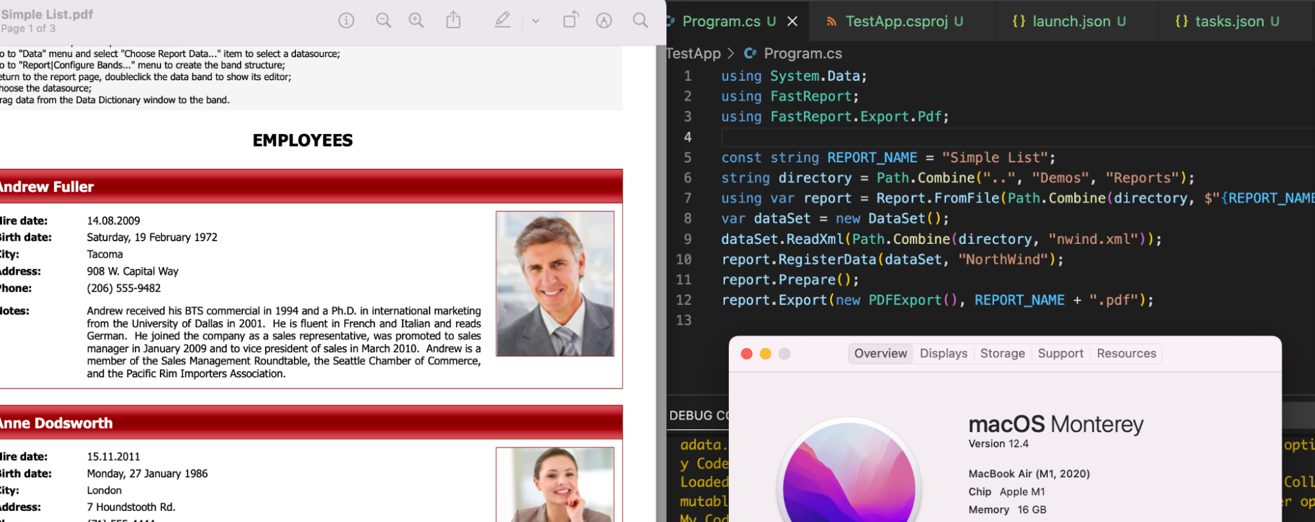The width and height of the screenshot is (1315, 522).
Task: Click "REPORT_NAME" constant on line 5
Action: (x=872, y=158)
